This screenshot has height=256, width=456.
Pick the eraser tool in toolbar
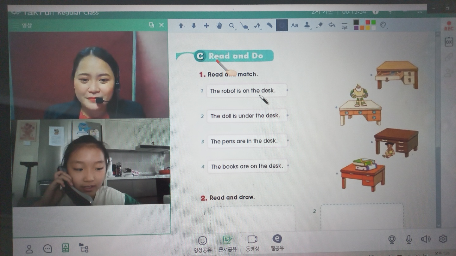(320, 25)
